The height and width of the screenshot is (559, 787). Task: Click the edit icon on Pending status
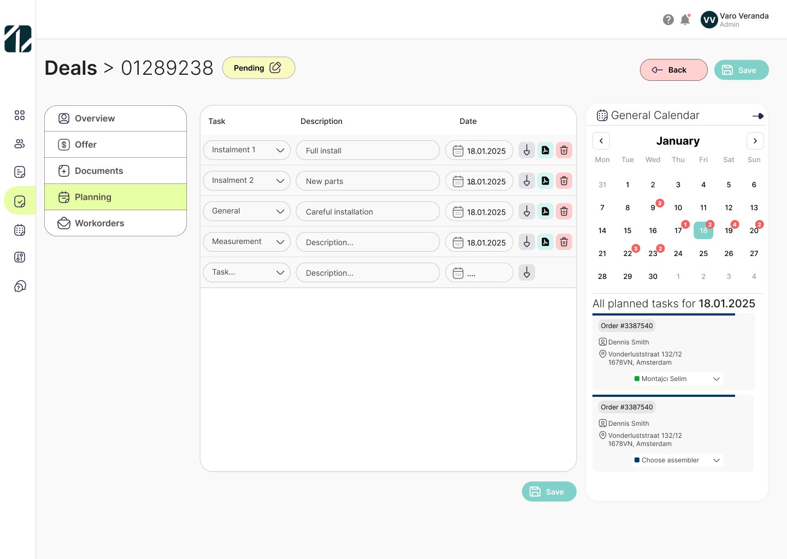pos(275,68)
